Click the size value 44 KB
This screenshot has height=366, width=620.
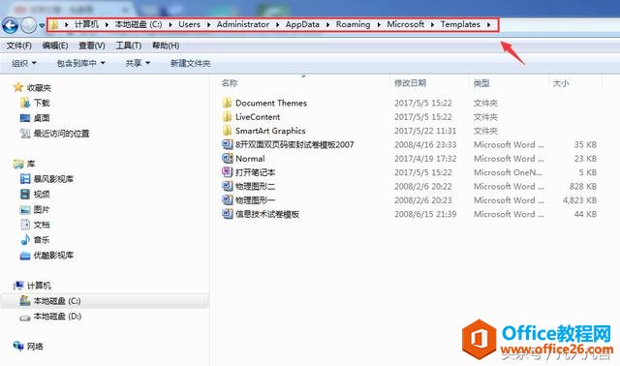(585, 214)
